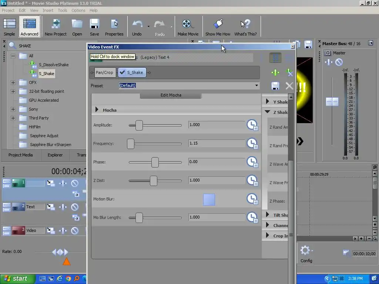379x284 pixels.
Task: Expand the Sony folder
Action: tap(13, 109)
